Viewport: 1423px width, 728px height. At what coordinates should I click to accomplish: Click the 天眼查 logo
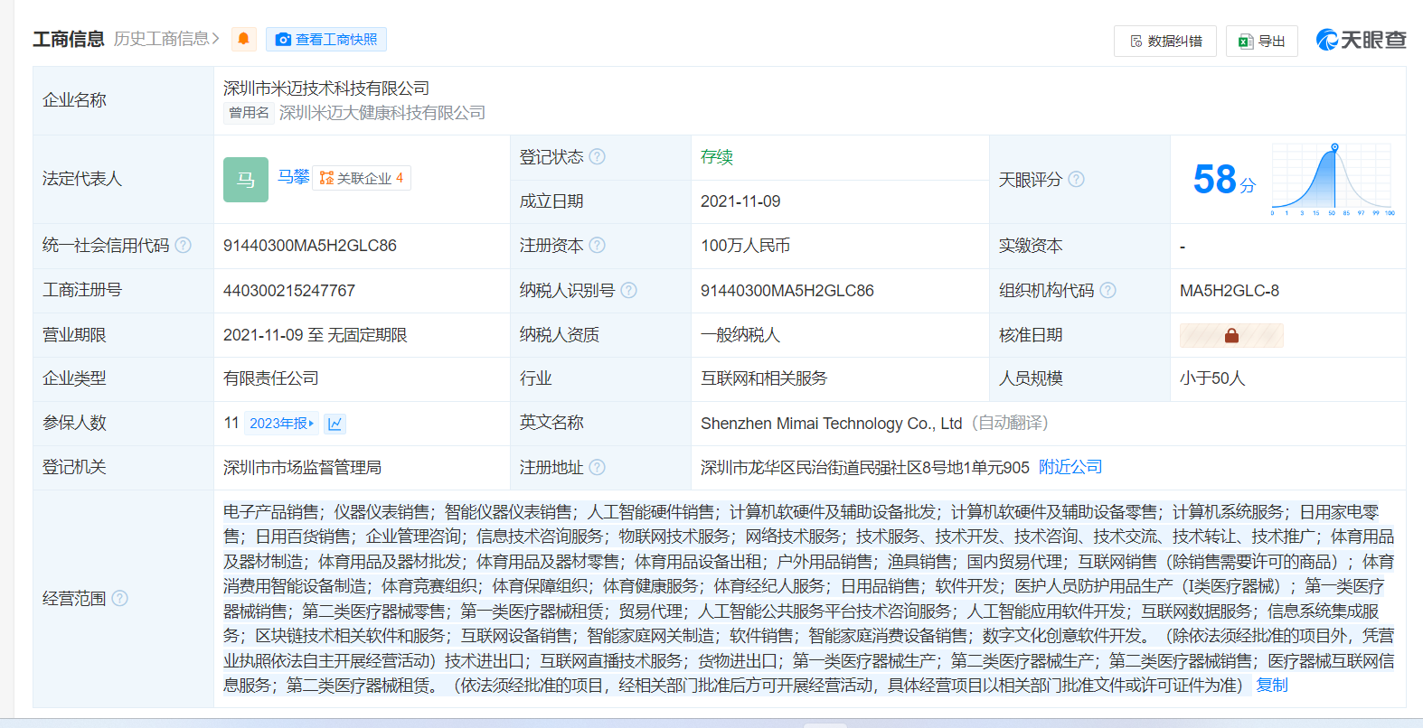tap(1361, 40)
